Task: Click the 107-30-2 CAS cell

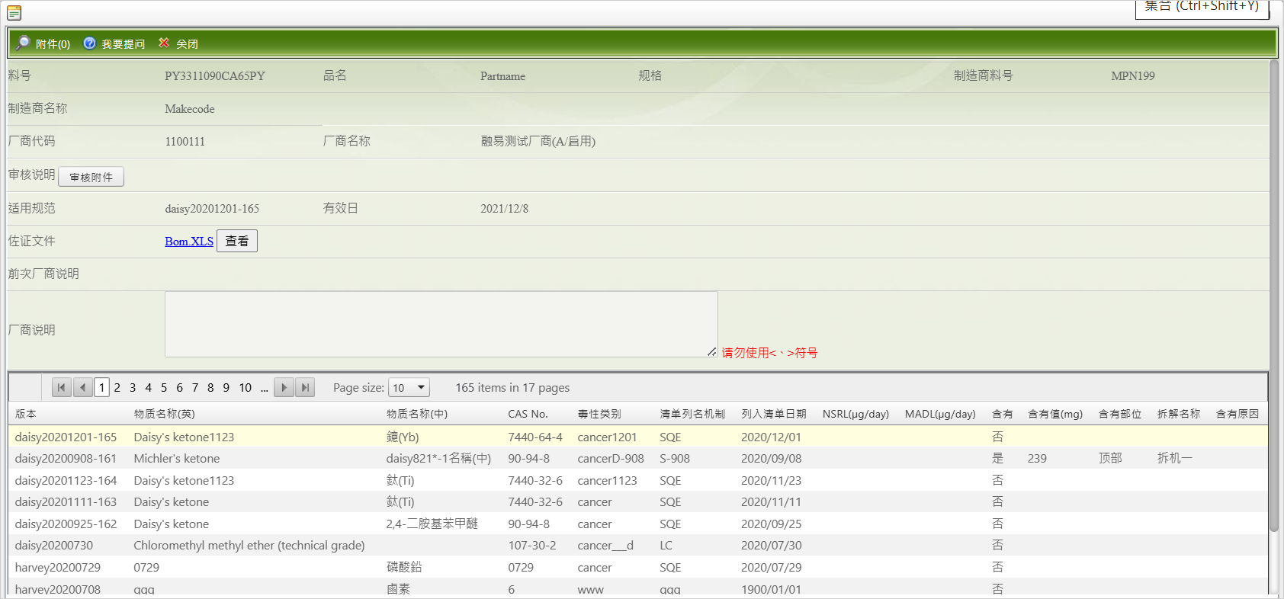Action: click(532, 545)
